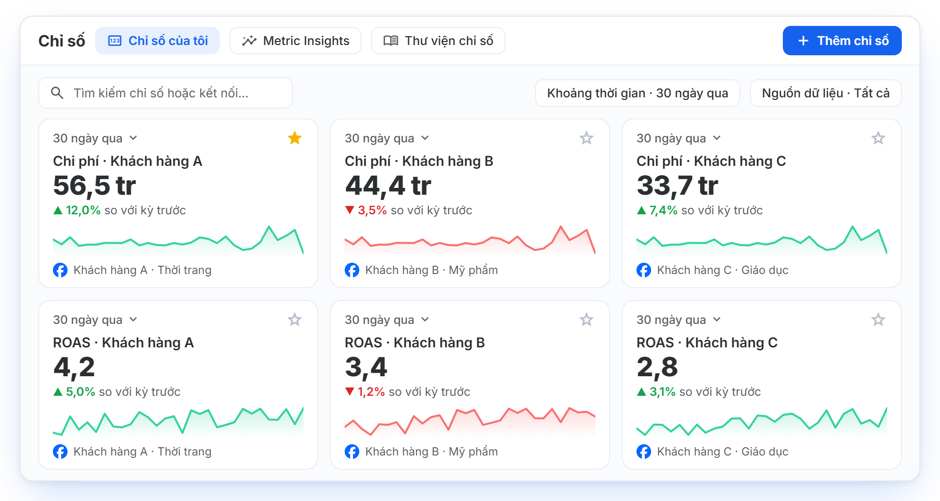Focus the Tìm kiếm chỉ số search field

[x=165, y=93]
